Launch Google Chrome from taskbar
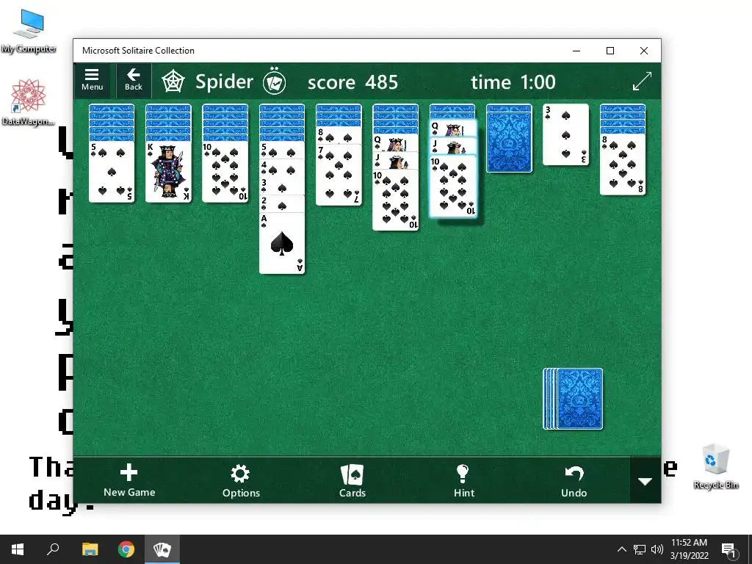This screenshot has height=564, width=752. pos(126,549)
